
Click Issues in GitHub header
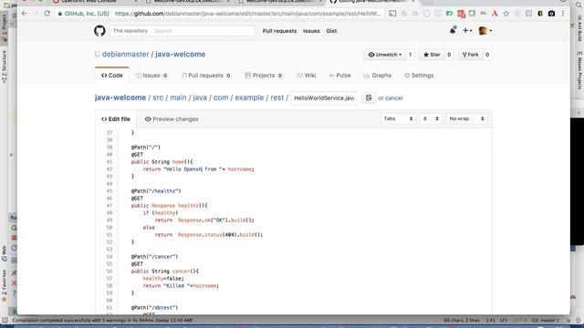coord(311,31)
